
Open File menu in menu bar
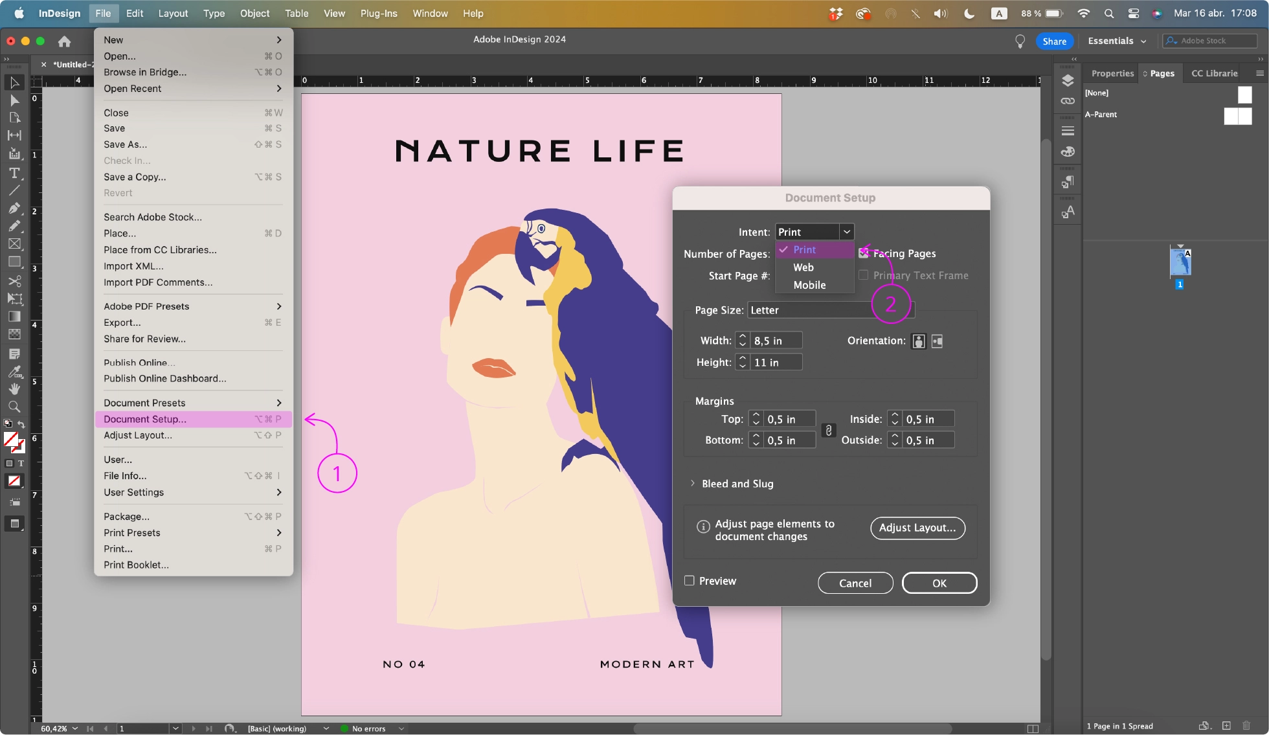point(102,12)
